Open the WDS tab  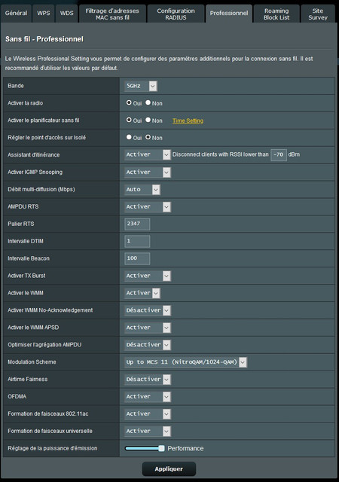(67, 14)
